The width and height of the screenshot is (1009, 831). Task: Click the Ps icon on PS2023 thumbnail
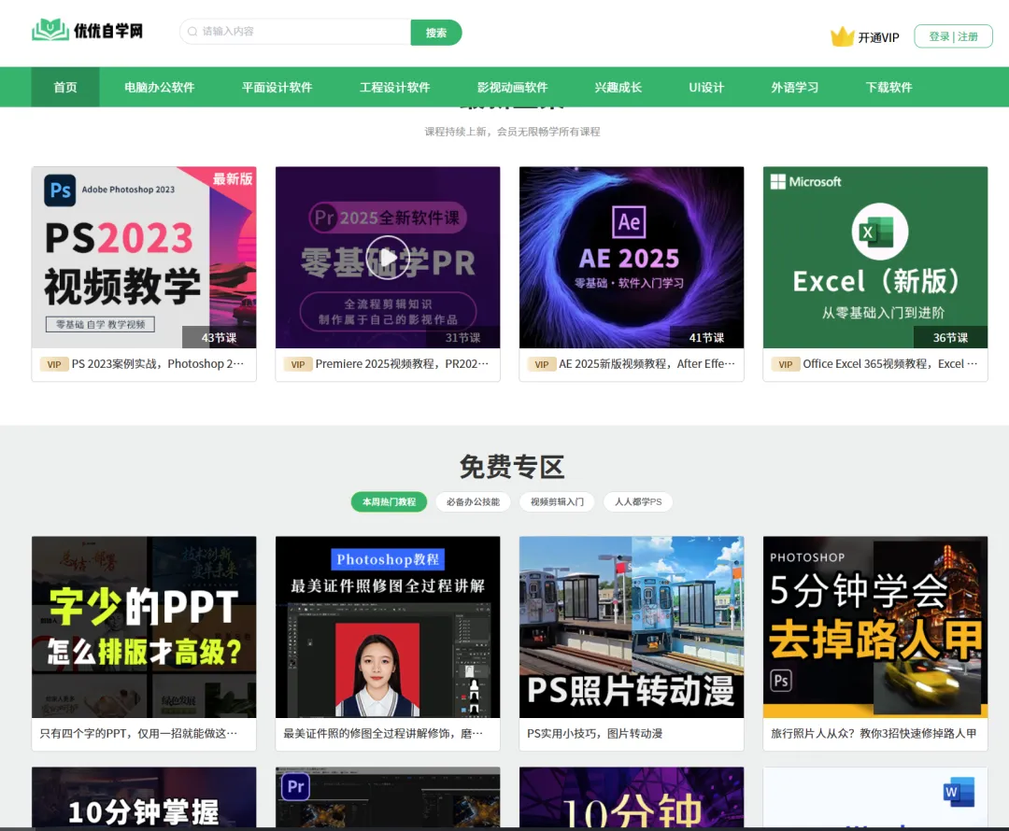point(60,190)
